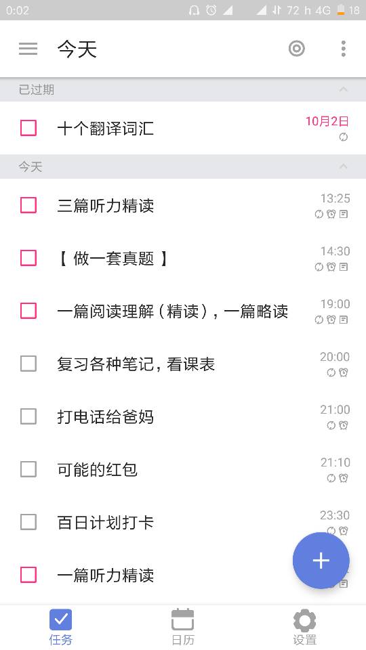Mark 三篇听力精读 as complete
The image size is (366, 650).
[28, 205]
